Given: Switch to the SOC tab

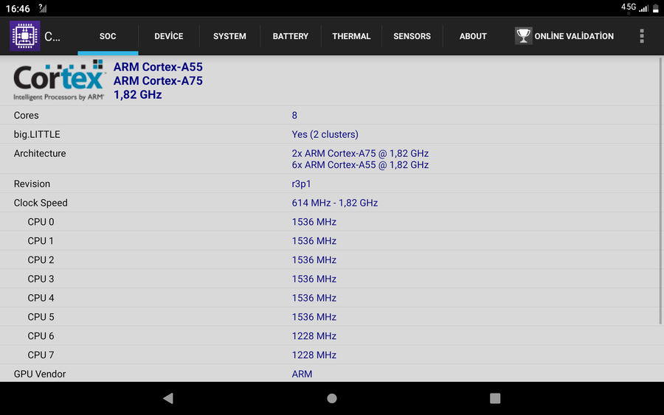Looking at the screenshot, I should pyautogui.click(x=108, y=36).
